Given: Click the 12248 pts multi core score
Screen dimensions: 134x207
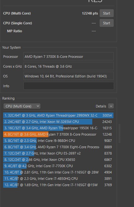Looking at the screenshot, I should click(x=90, y=13).
